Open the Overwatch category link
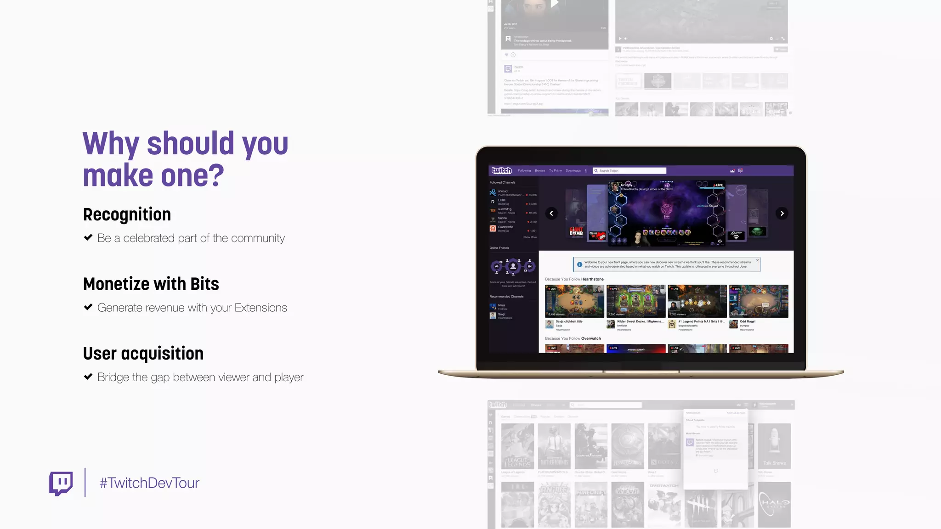This screenshot has height=529, width=941. point(591,338)
